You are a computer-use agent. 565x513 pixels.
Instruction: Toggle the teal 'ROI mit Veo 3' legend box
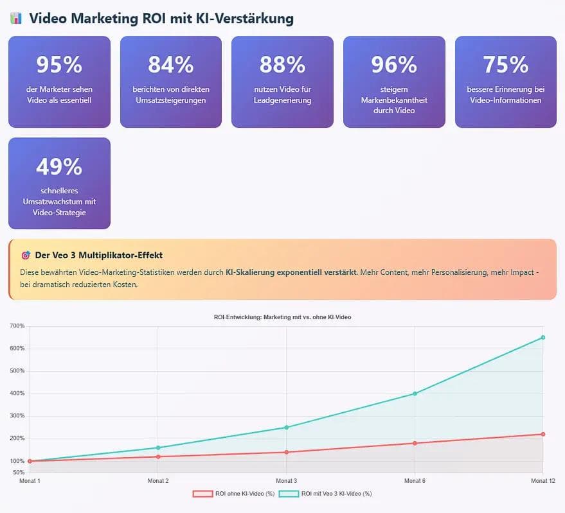coord(289,494)
